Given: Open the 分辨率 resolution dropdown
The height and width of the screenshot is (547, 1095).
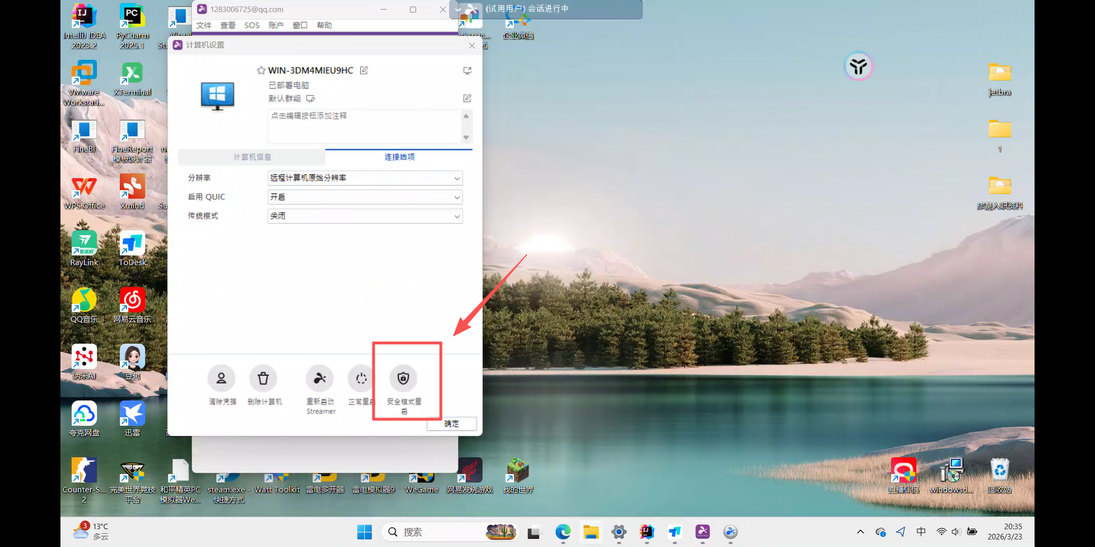Looking at the screenshot, I should 364,178.
